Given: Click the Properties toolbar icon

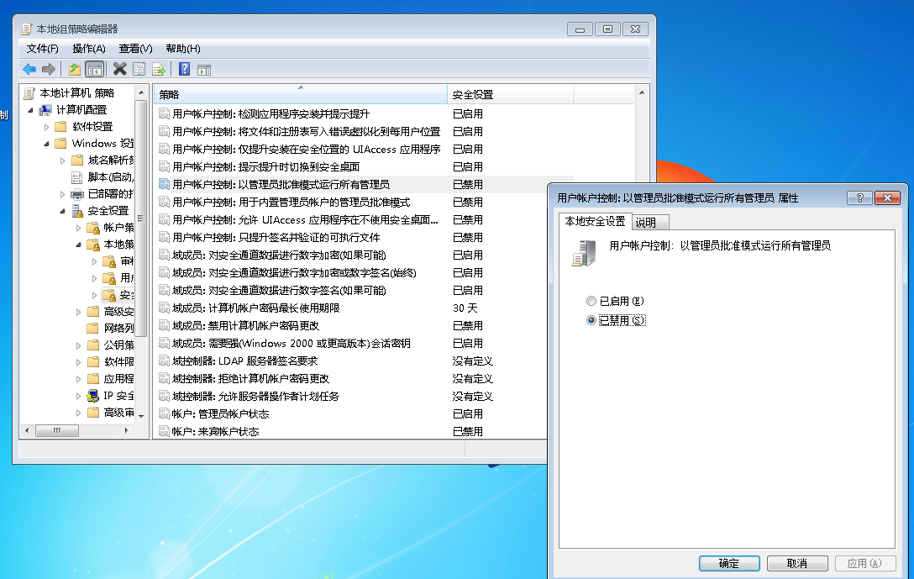Looking at the screenshot, I should [139, 70].
